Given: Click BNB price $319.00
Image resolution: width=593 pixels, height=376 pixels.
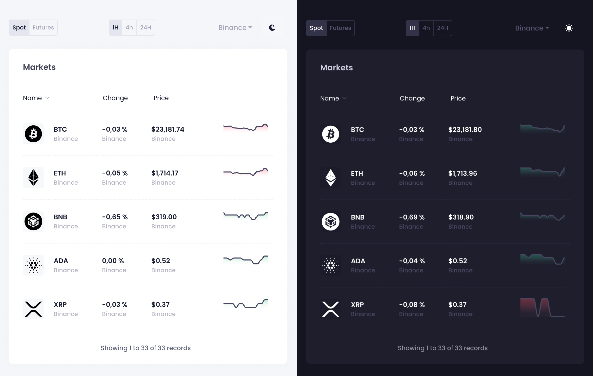Looking at the screenshot, I should 164,217.
